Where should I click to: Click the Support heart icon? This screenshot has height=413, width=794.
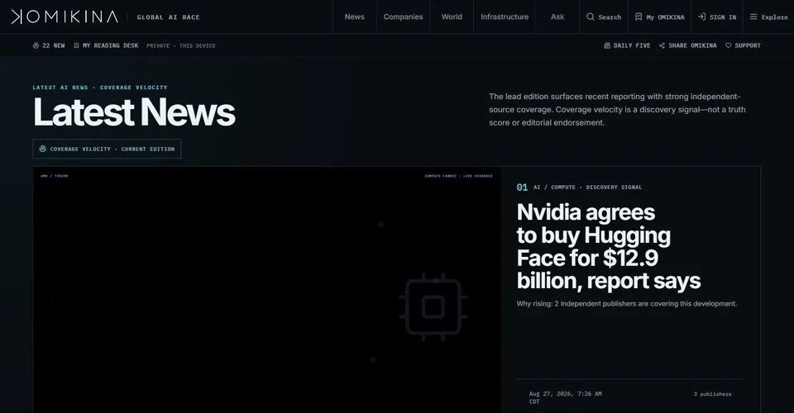tap(728, 45)
